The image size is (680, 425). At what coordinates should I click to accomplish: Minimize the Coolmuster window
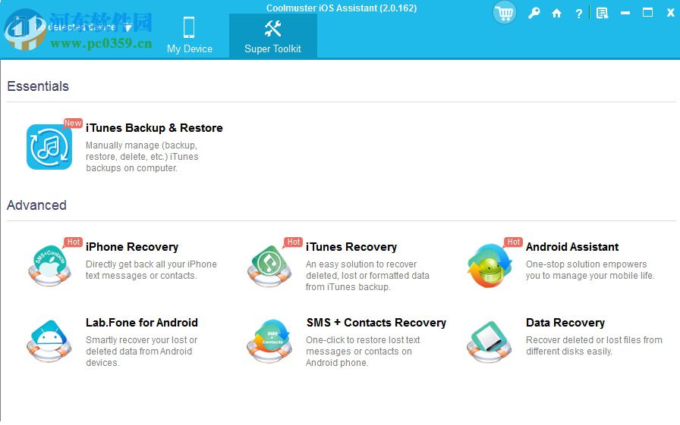[x=625, y=14]
